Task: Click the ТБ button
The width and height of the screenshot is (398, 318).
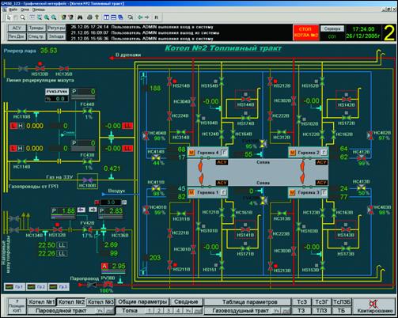Action: pos(341,311)
